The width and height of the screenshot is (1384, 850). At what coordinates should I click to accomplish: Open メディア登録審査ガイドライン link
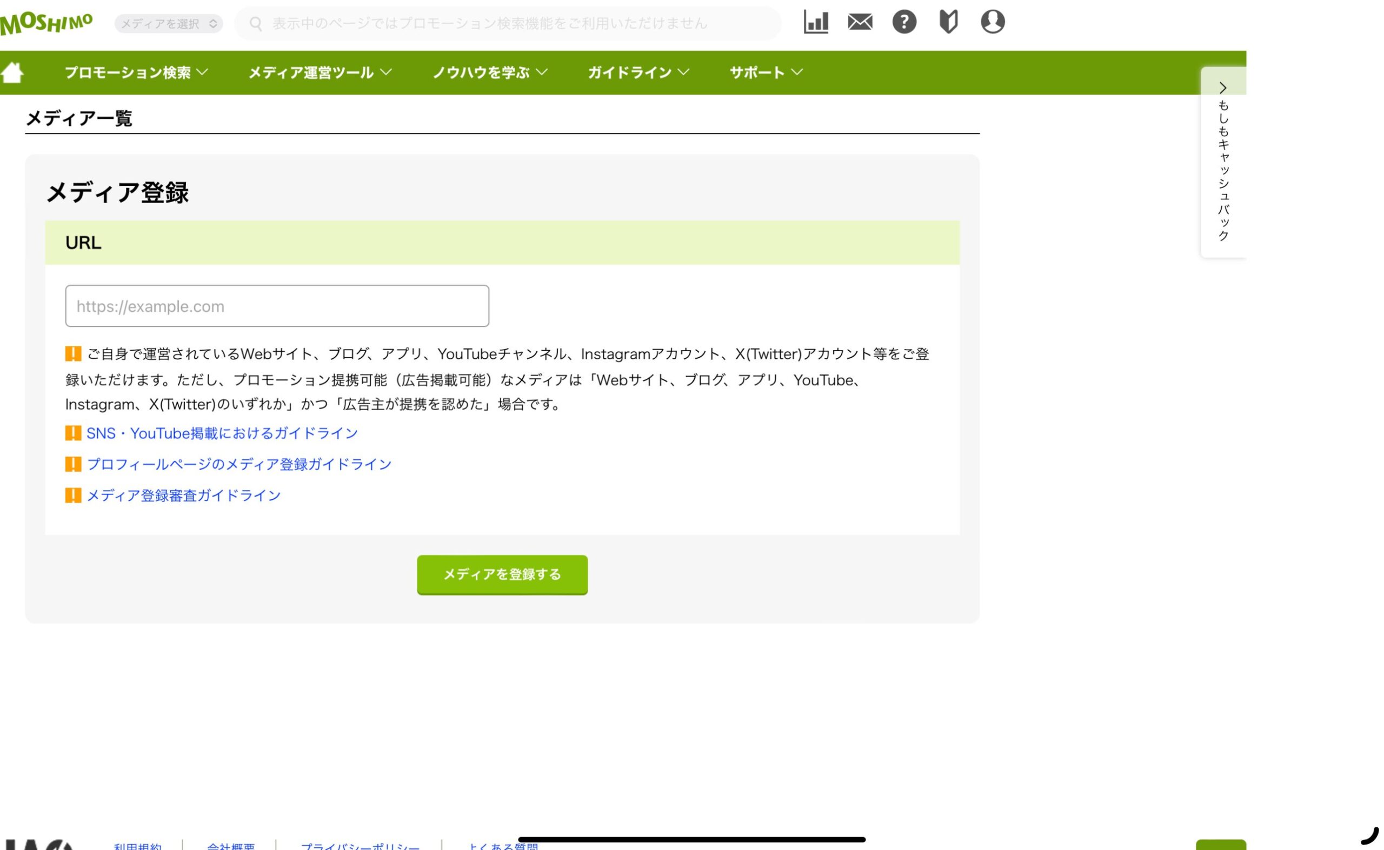[183, 496]
